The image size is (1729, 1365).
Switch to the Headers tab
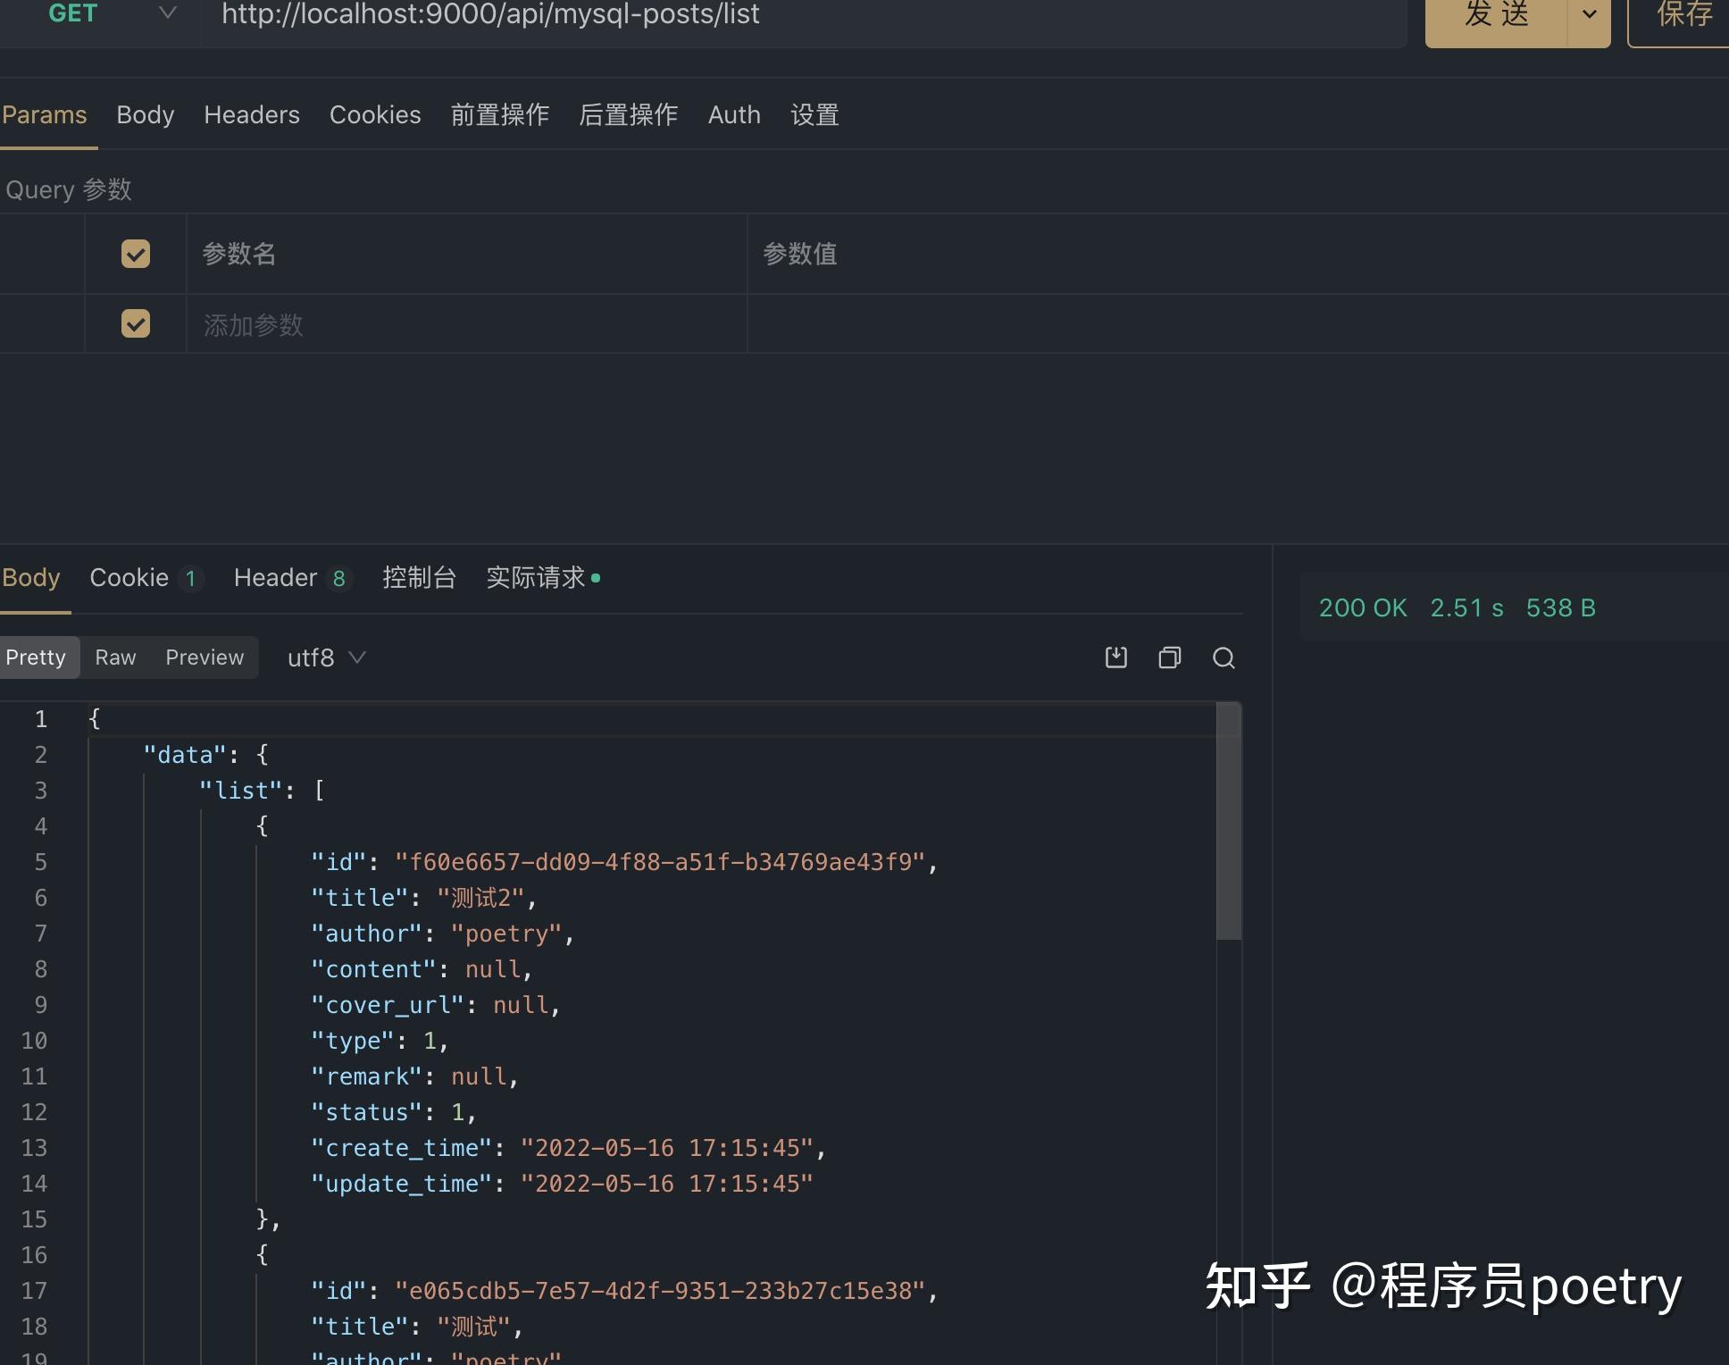pos(252,114)
